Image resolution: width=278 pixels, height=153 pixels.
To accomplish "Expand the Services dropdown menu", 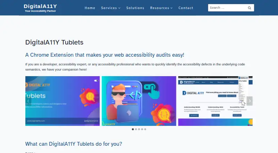I will 111,8.
